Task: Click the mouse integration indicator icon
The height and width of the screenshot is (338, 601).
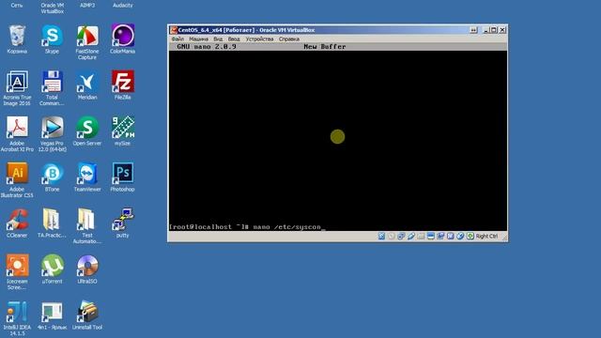Action: pyautogui.click(x=460, y=236)
